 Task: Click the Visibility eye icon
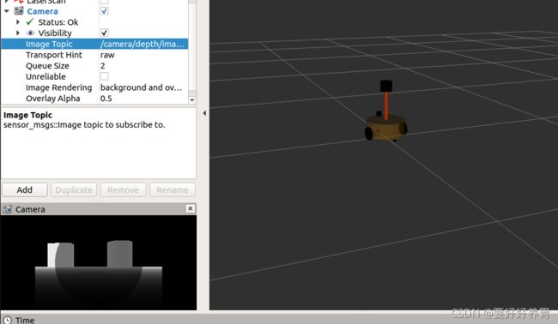31,33
